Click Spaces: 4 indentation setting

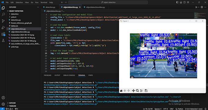(158, 109)
